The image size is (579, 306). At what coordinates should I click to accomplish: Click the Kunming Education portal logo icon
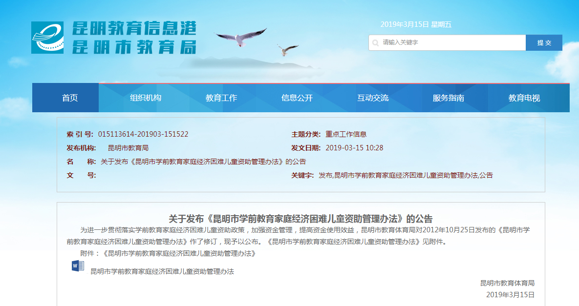[x=47, y=38]
